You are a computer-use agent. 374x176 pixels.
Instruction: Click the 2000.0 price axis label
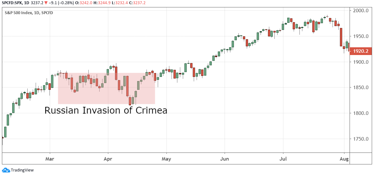click(361, 11)
